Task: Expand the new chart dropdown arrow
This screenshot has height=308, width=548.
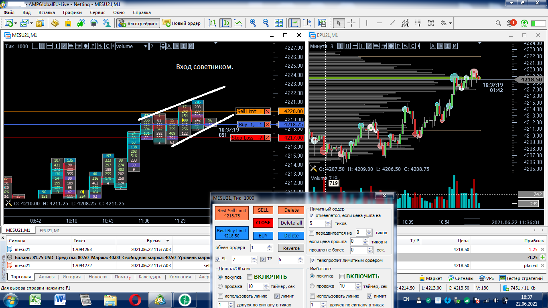Action: pyautogui.click(x=15, y=23)
